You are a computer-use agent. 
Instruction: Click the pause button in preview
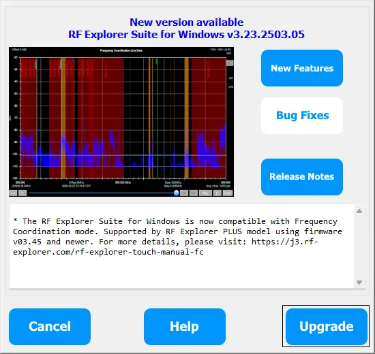tap(217, 193)
